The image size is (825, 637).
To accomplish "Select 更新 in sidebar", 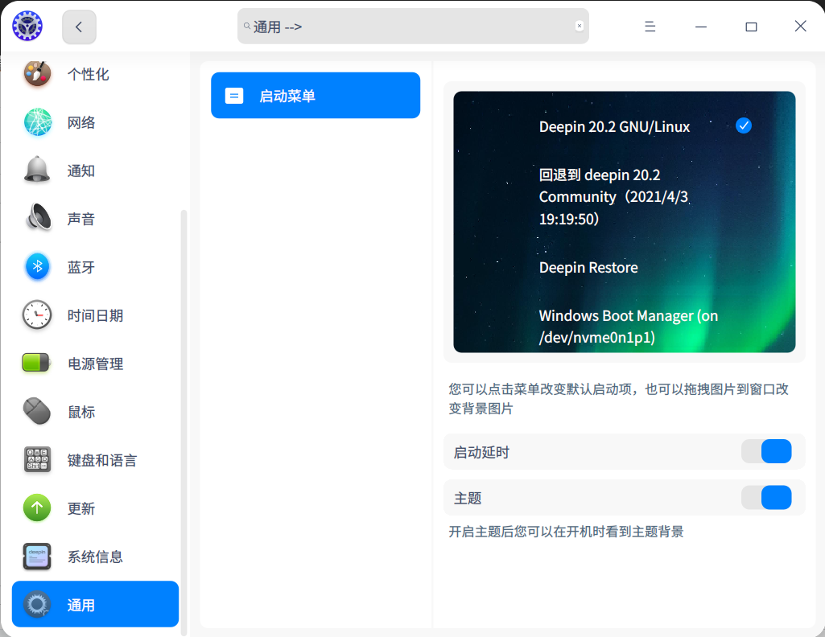I will click(x=81, y=509).
